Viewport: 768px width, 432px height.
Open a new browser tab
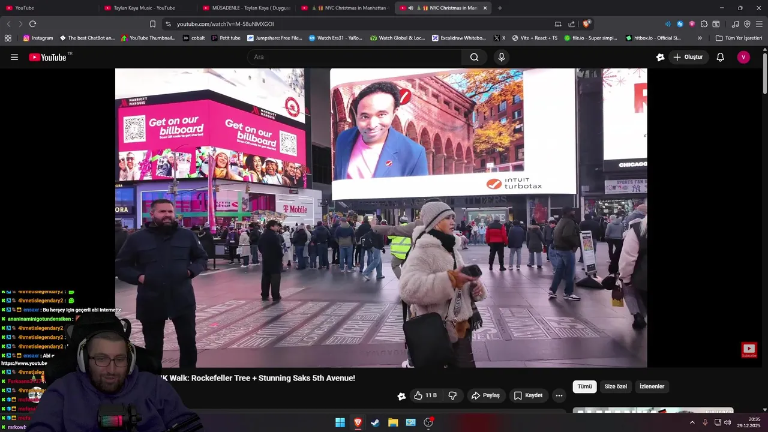500,8
